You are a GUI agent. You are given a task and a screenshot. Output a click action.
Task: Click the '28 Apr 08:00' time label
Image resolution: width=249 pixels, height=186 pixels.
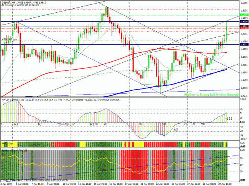pos(209,184)
